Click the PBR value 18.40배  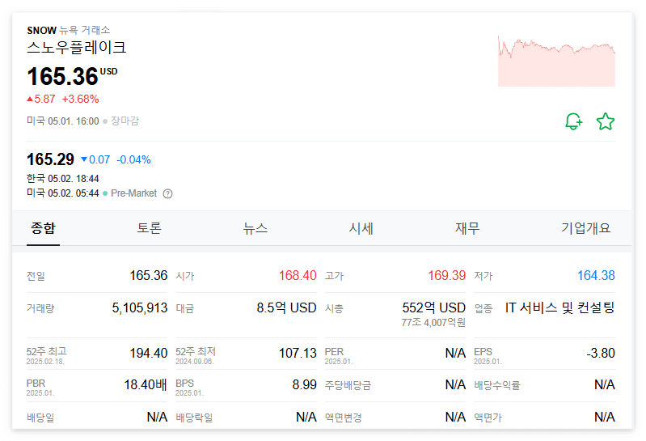coord(146,385)
